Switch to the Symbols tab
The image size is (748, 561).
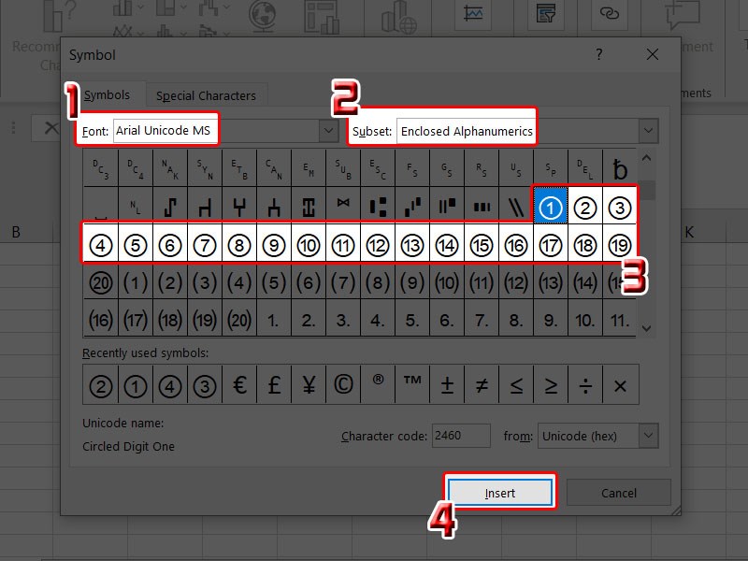[x=107, y=95]
